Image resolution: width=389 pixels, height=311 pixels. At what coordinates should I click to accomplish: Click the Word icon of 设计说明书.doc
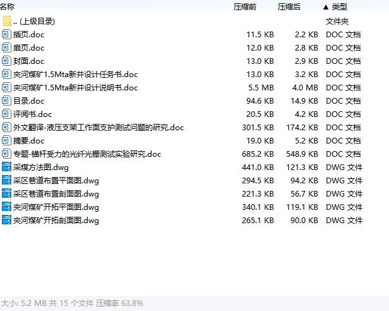(x=6, y=87)
